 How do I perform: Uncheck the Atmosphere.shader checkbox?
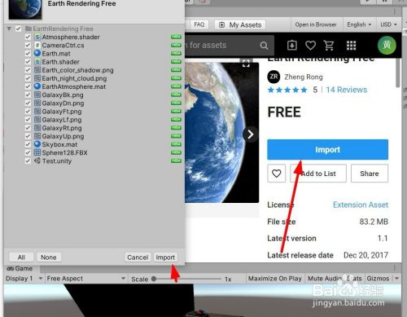coord(28,37)
